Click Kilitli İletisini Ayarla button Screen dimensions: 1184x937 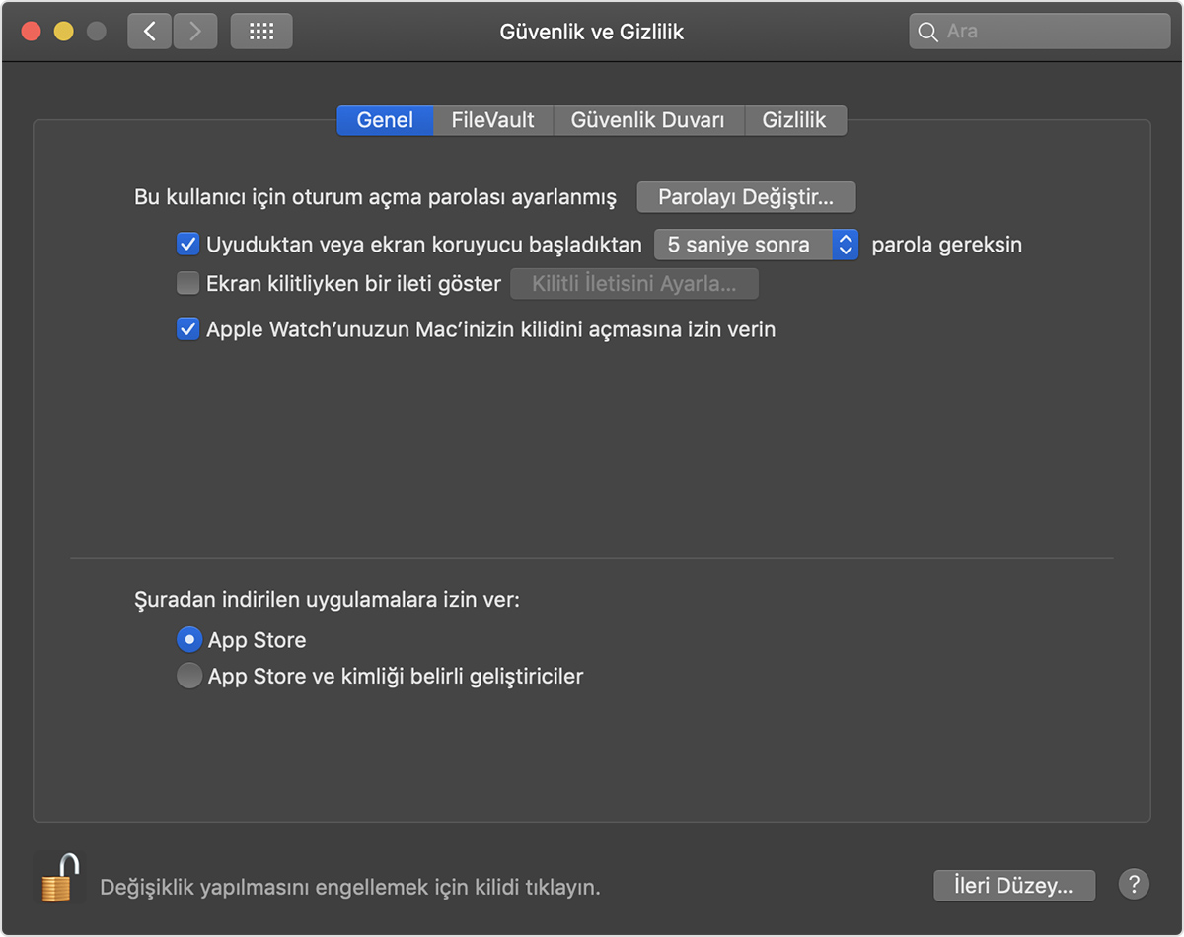click(x=633, y=284)
